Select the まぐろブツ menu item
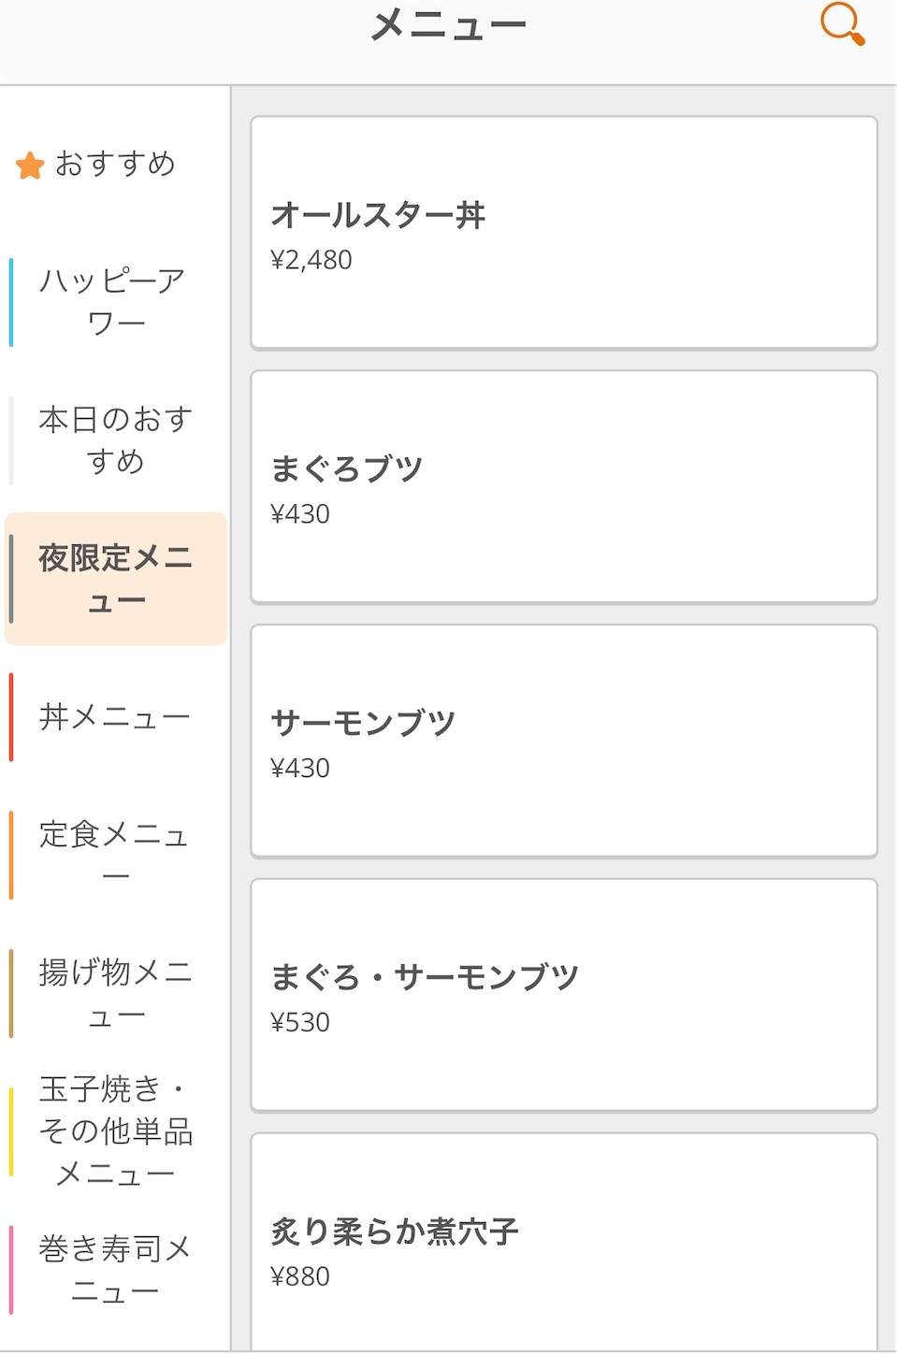This screenshot has width=897, height=1354. click(564, 487)
